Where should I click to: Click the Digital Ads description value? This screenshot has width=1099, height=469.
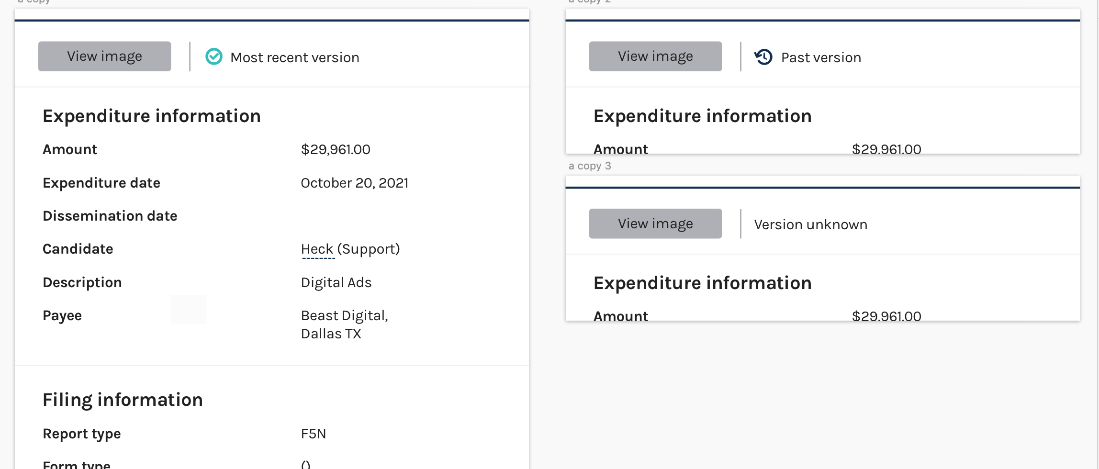coord(336,282)
